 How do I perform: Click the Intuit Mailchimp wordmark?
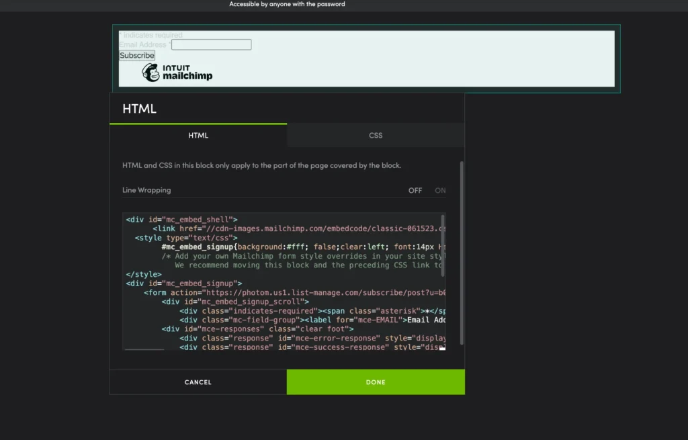(x=186, y=73)
